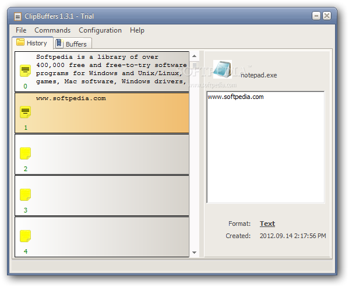The width and height of the screenshot is (349, 287).
Task: Open the Commands menu
Action: coord(52,30)
